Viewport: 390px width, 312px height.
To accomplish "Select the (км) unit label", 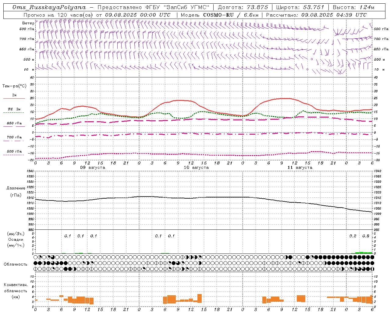I will 16,297.
